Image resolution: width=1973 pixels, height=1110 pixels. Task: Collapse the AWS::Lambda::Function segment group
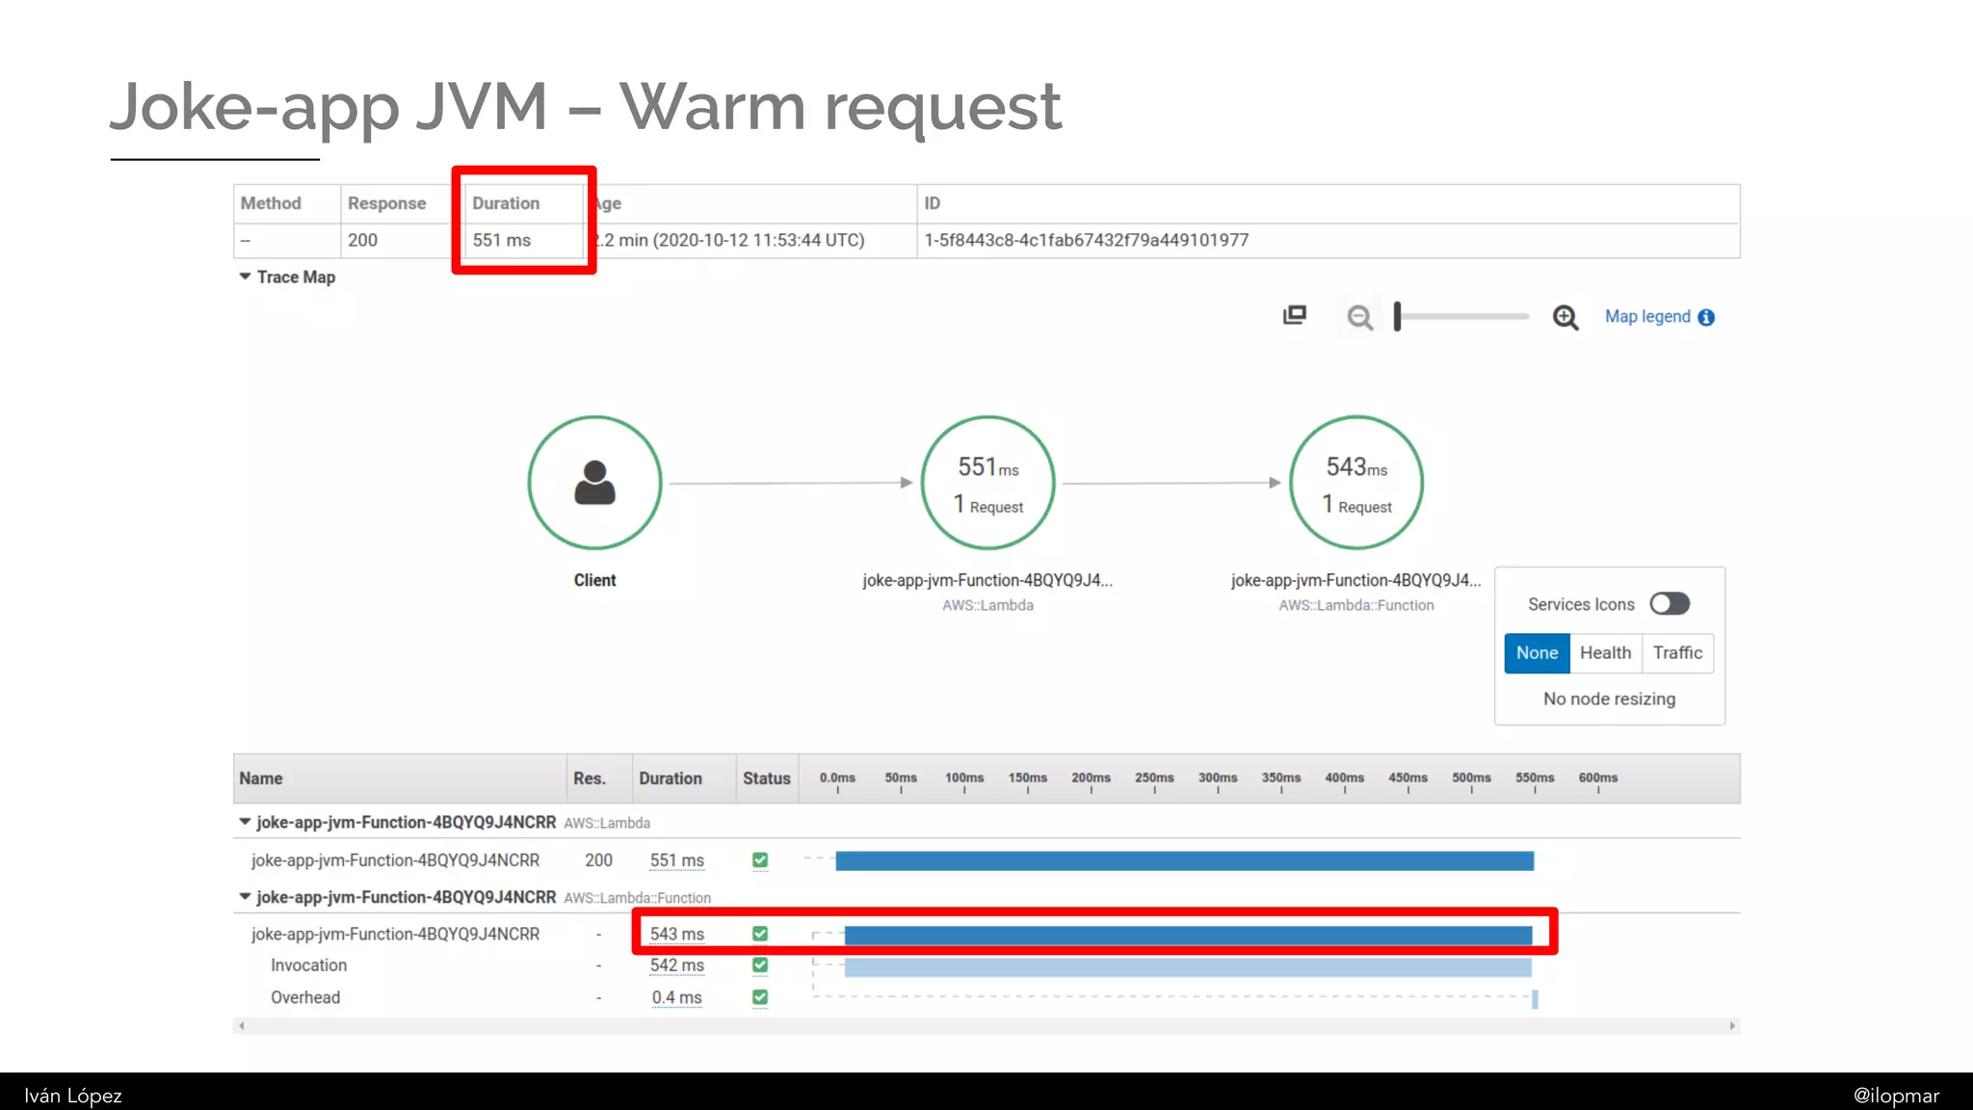[245, 896]
